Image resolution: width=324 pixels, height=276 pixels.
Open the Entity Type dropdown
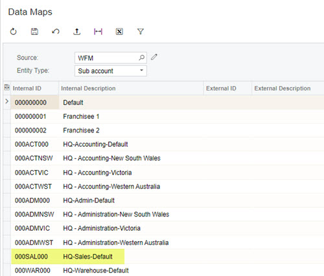111,71
